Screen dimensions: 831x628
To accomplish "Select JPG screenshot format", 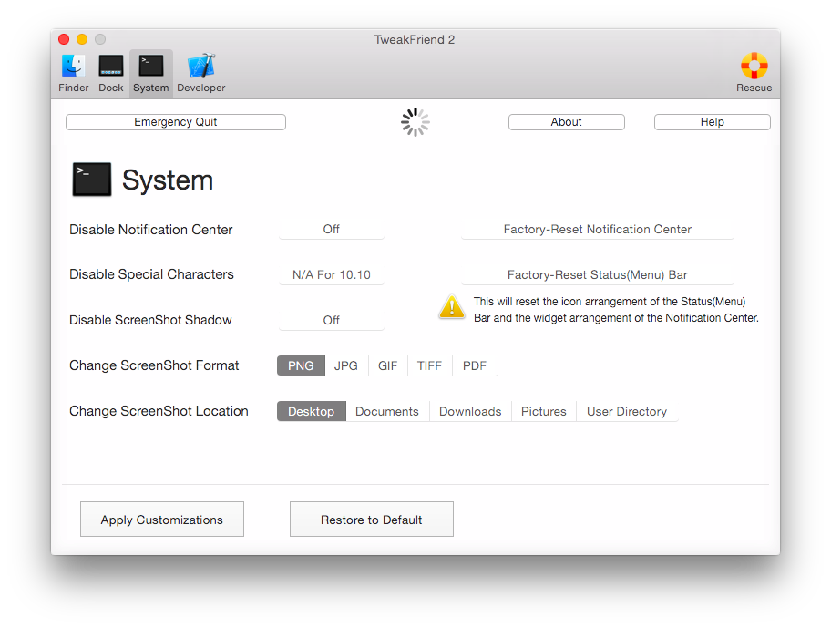I will coord(346,365).
